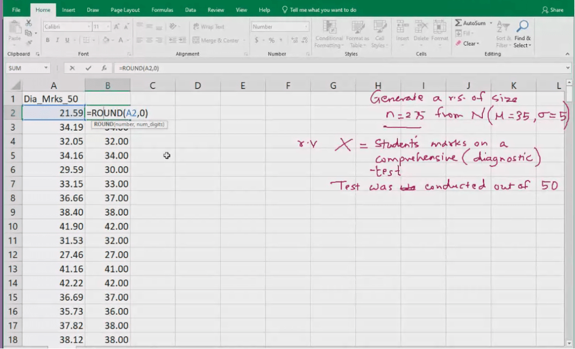Open the Insert Function fx dialog
This screenshot has height=349, width=575.
(104, 68)
